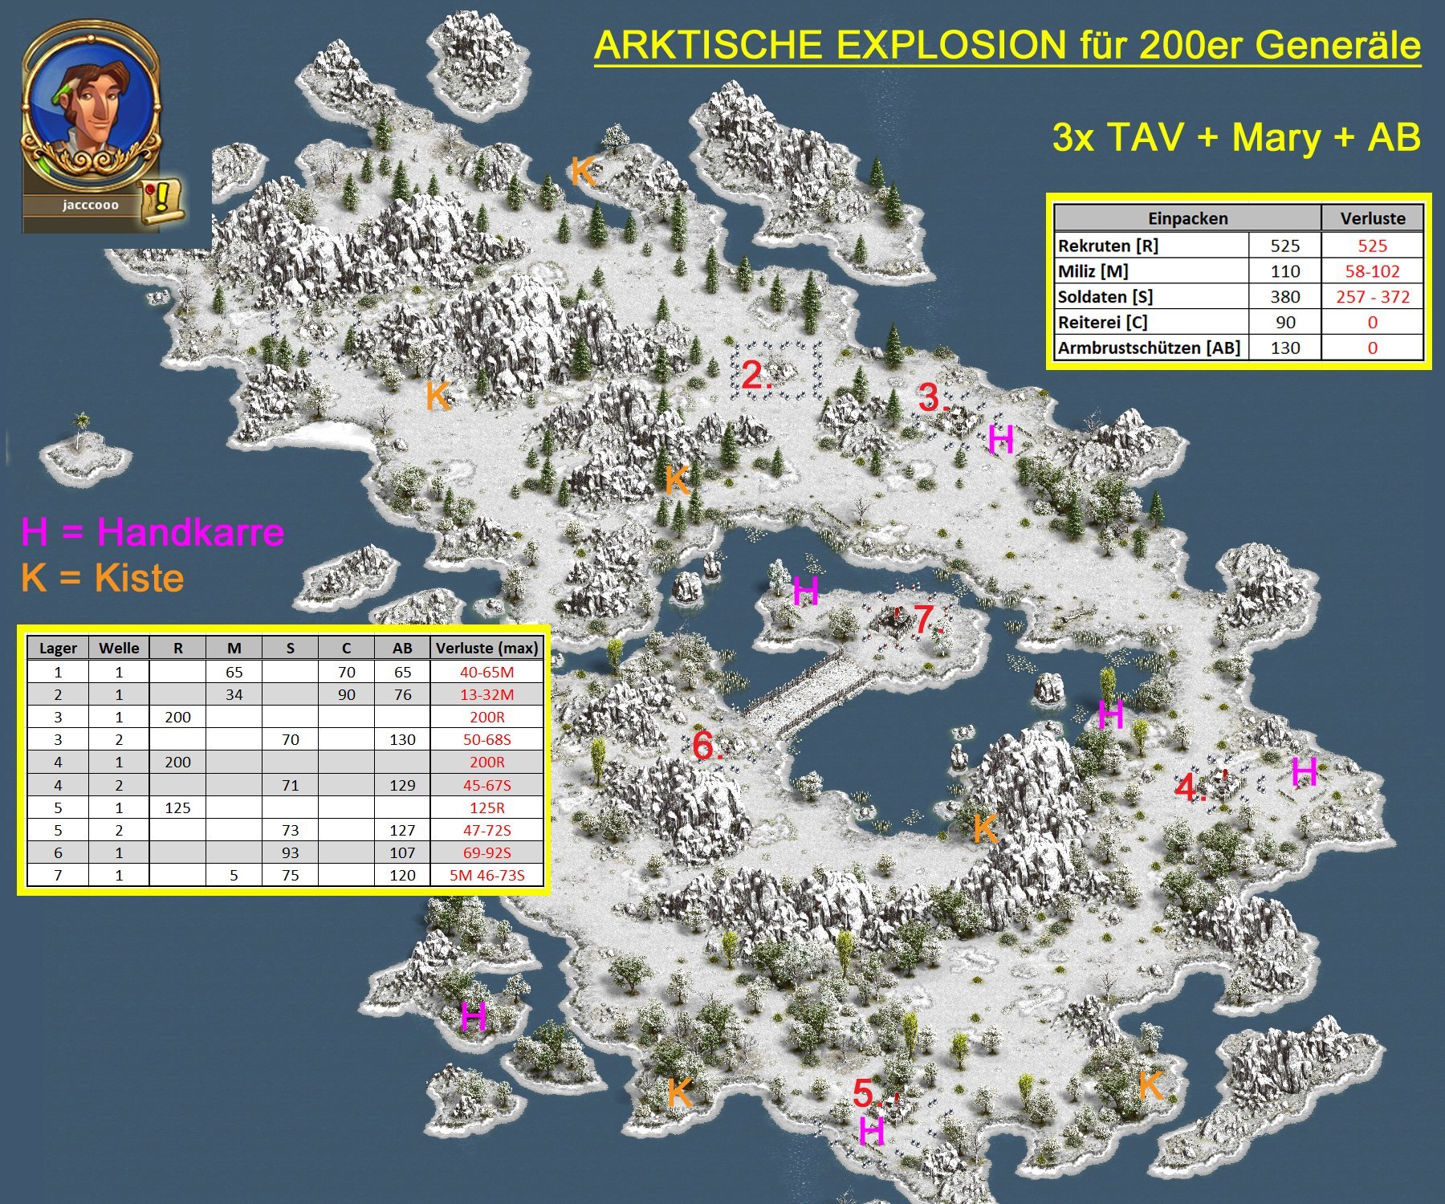
Task: Click the 'H = Handkarre' legend text
Action: tap(153, 532)
